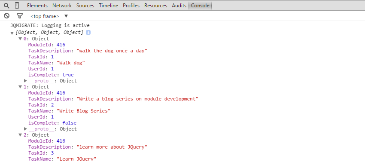Open the Audits tab
365x161 pixels.
pos(179,6)
